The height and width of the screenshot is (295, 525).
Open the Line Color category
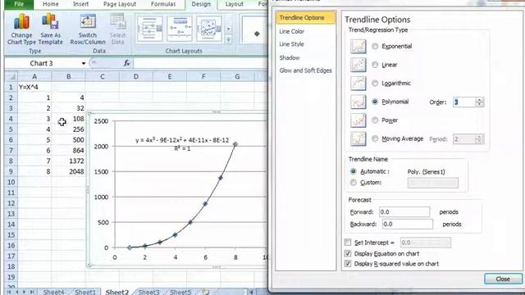pyautogui.click(x=292, y=31)
